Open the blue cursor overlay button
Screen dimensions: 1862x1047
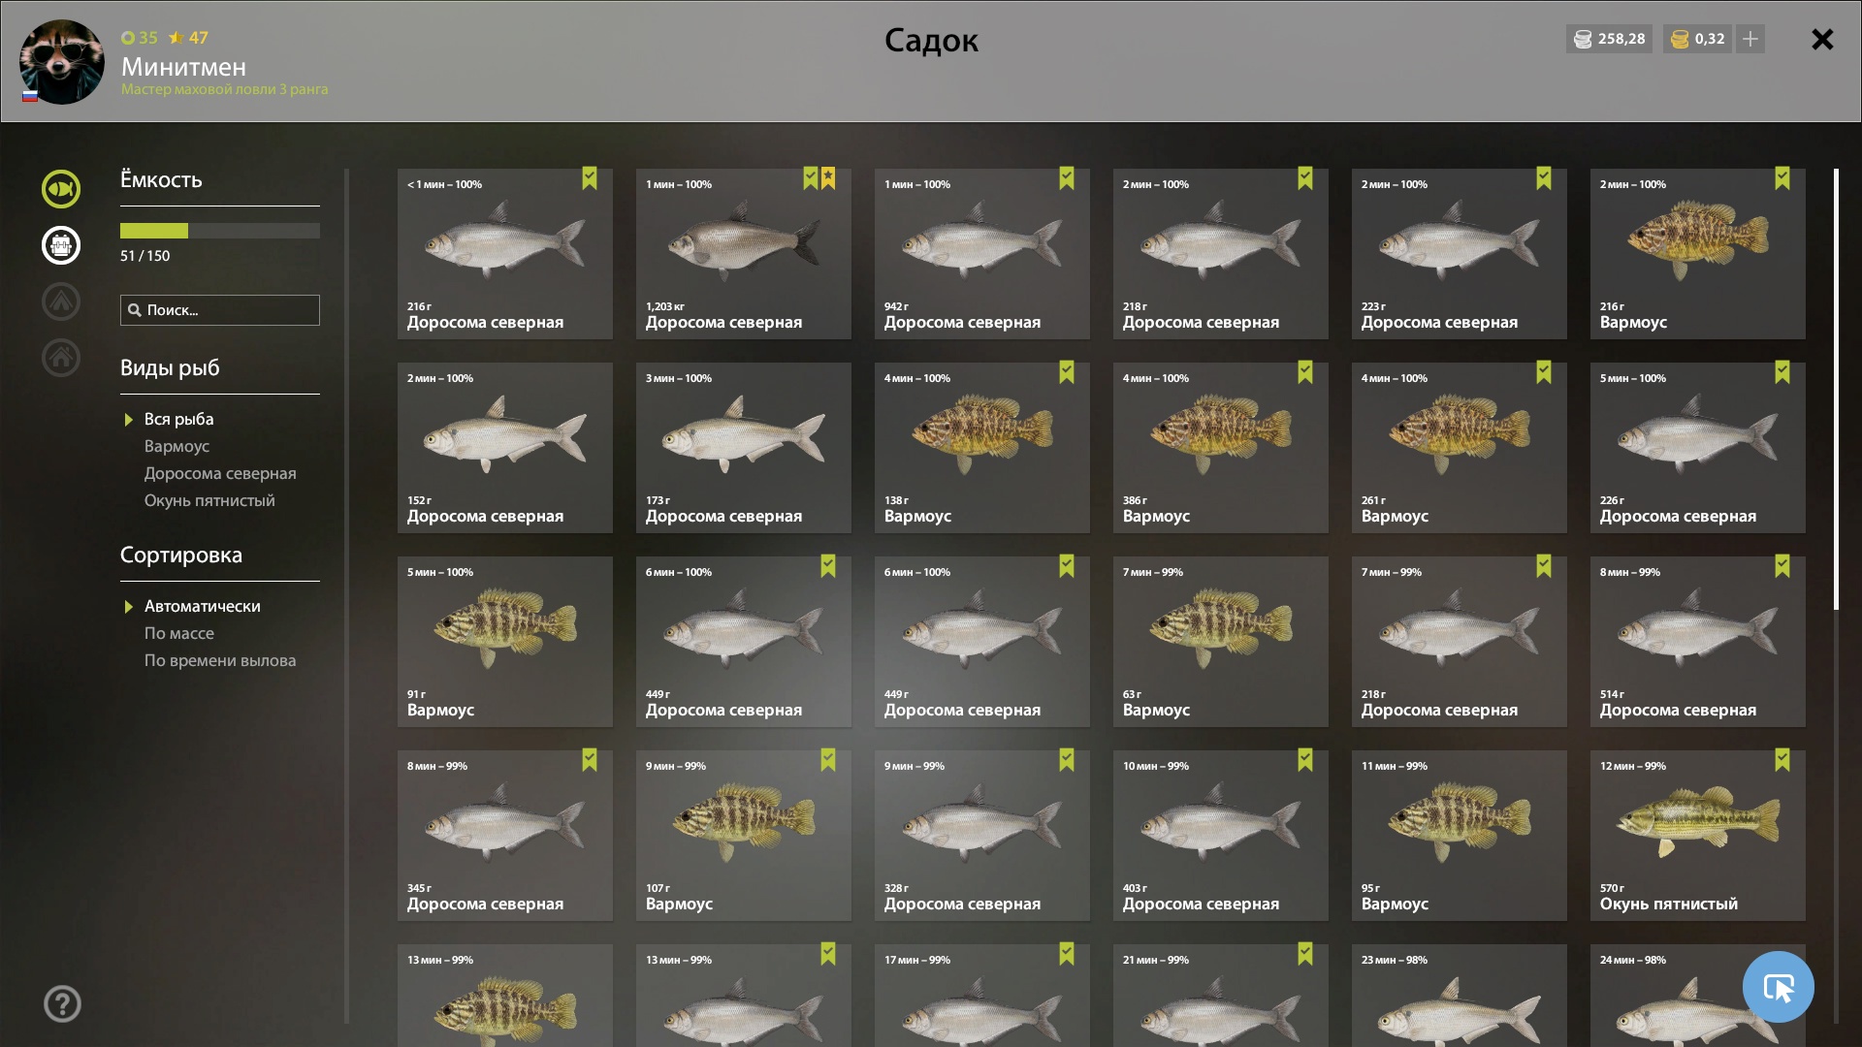(1778, 987)
